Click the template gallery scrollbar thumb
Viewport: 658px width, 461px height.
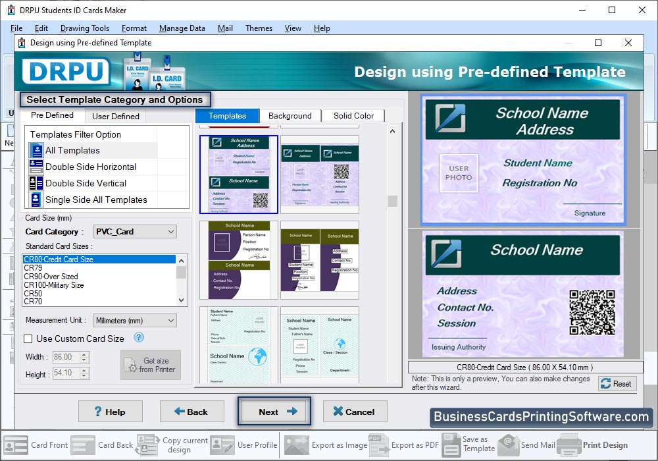[x=392, y=201]
